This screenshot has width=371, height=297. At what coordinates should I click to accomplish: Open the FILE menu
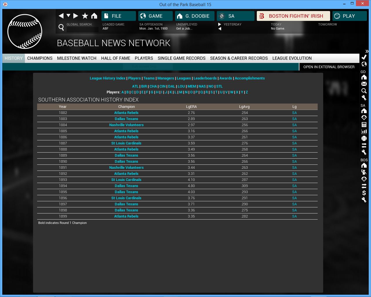pyautogui.click(x=119, y=16)
